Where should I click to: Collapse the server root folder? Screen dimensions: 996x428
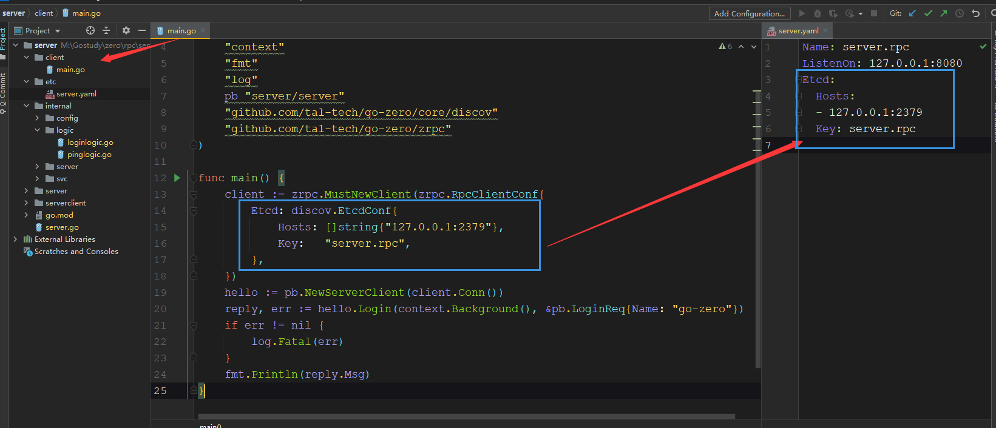point(16,45)
